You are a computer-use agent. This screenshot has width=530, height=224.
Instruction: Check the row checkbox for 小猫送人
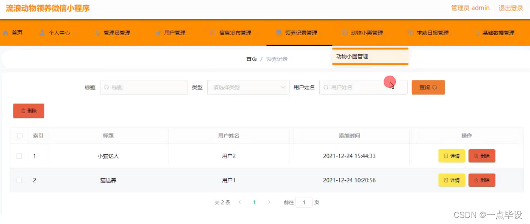tap(19, 156)
